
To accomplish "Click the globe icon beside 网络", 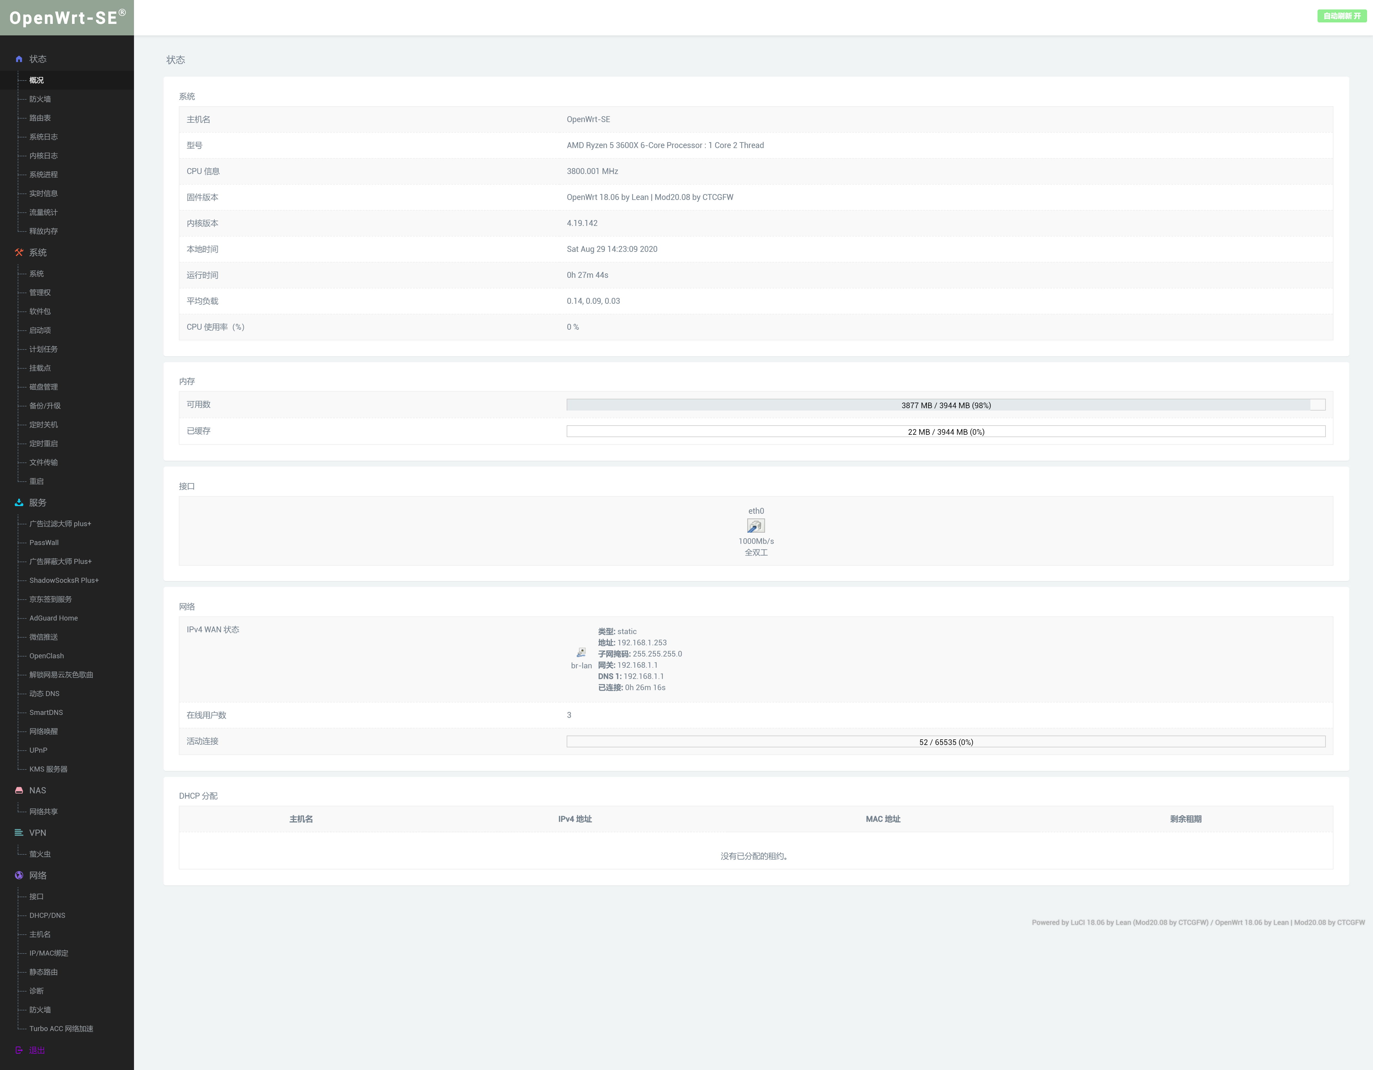I will [19, 875].
